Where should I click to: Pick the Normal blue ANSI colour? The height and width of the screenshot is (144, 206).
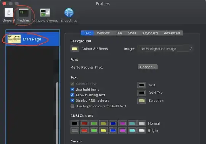point(113,123)
